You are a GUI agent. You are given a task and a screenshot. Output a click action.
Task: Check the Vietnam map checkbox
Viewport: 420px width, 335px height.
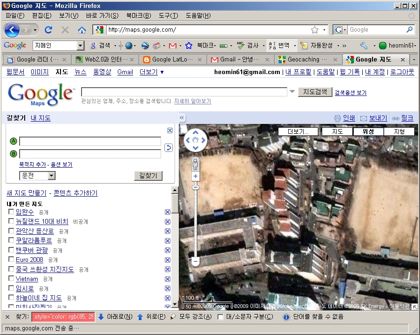click(11, 278)
